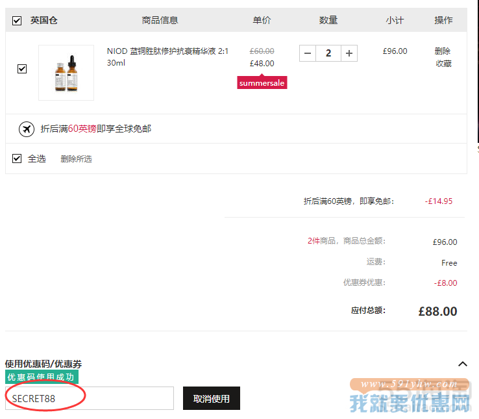Click the coupon code field containing SECRET88
Image resolution: width=479 pixels, height=419 pixels.
click(x=90, y=398)
